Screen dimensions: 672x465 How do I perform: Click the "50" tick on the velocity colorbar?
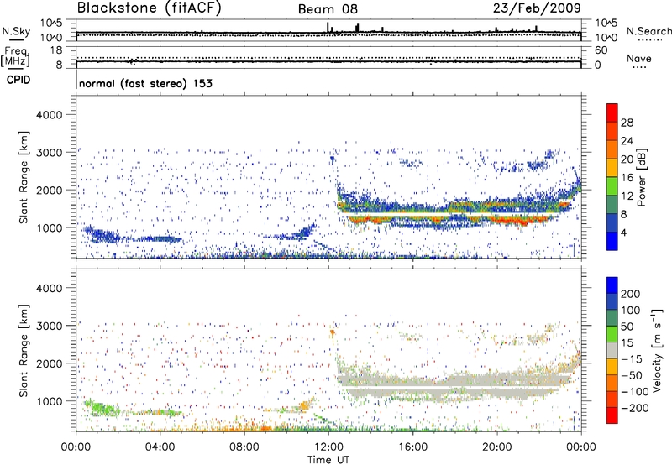627,327
